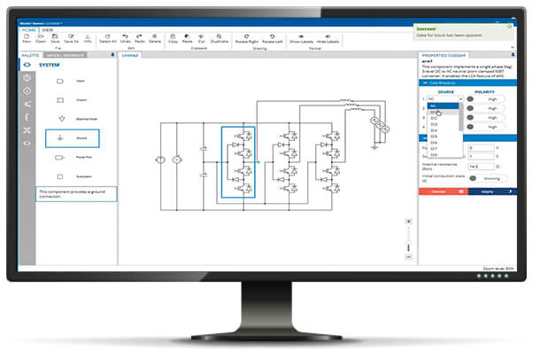Screen dimensions: 533x351
Task: Click the Duplicate icon in the ribbon
Action: point(219,36)
